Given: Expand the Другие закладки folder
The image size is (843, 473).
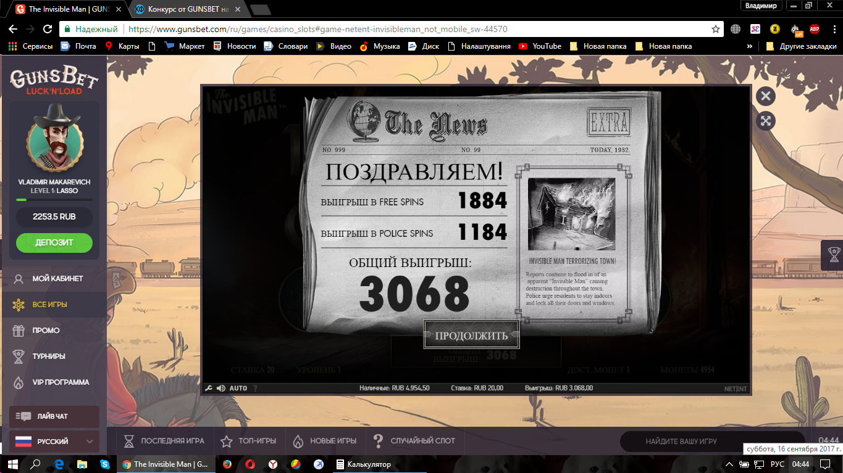Looking at the screenshot, I should pos(801,46).
